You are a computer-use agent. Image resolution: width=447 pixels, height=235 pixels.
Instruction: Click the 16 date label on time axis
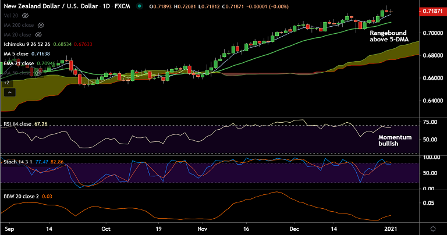click(x=246, y=229)
